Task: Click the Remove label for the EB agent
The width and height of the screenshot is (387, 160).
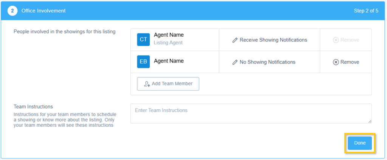Action: point(350,62)
